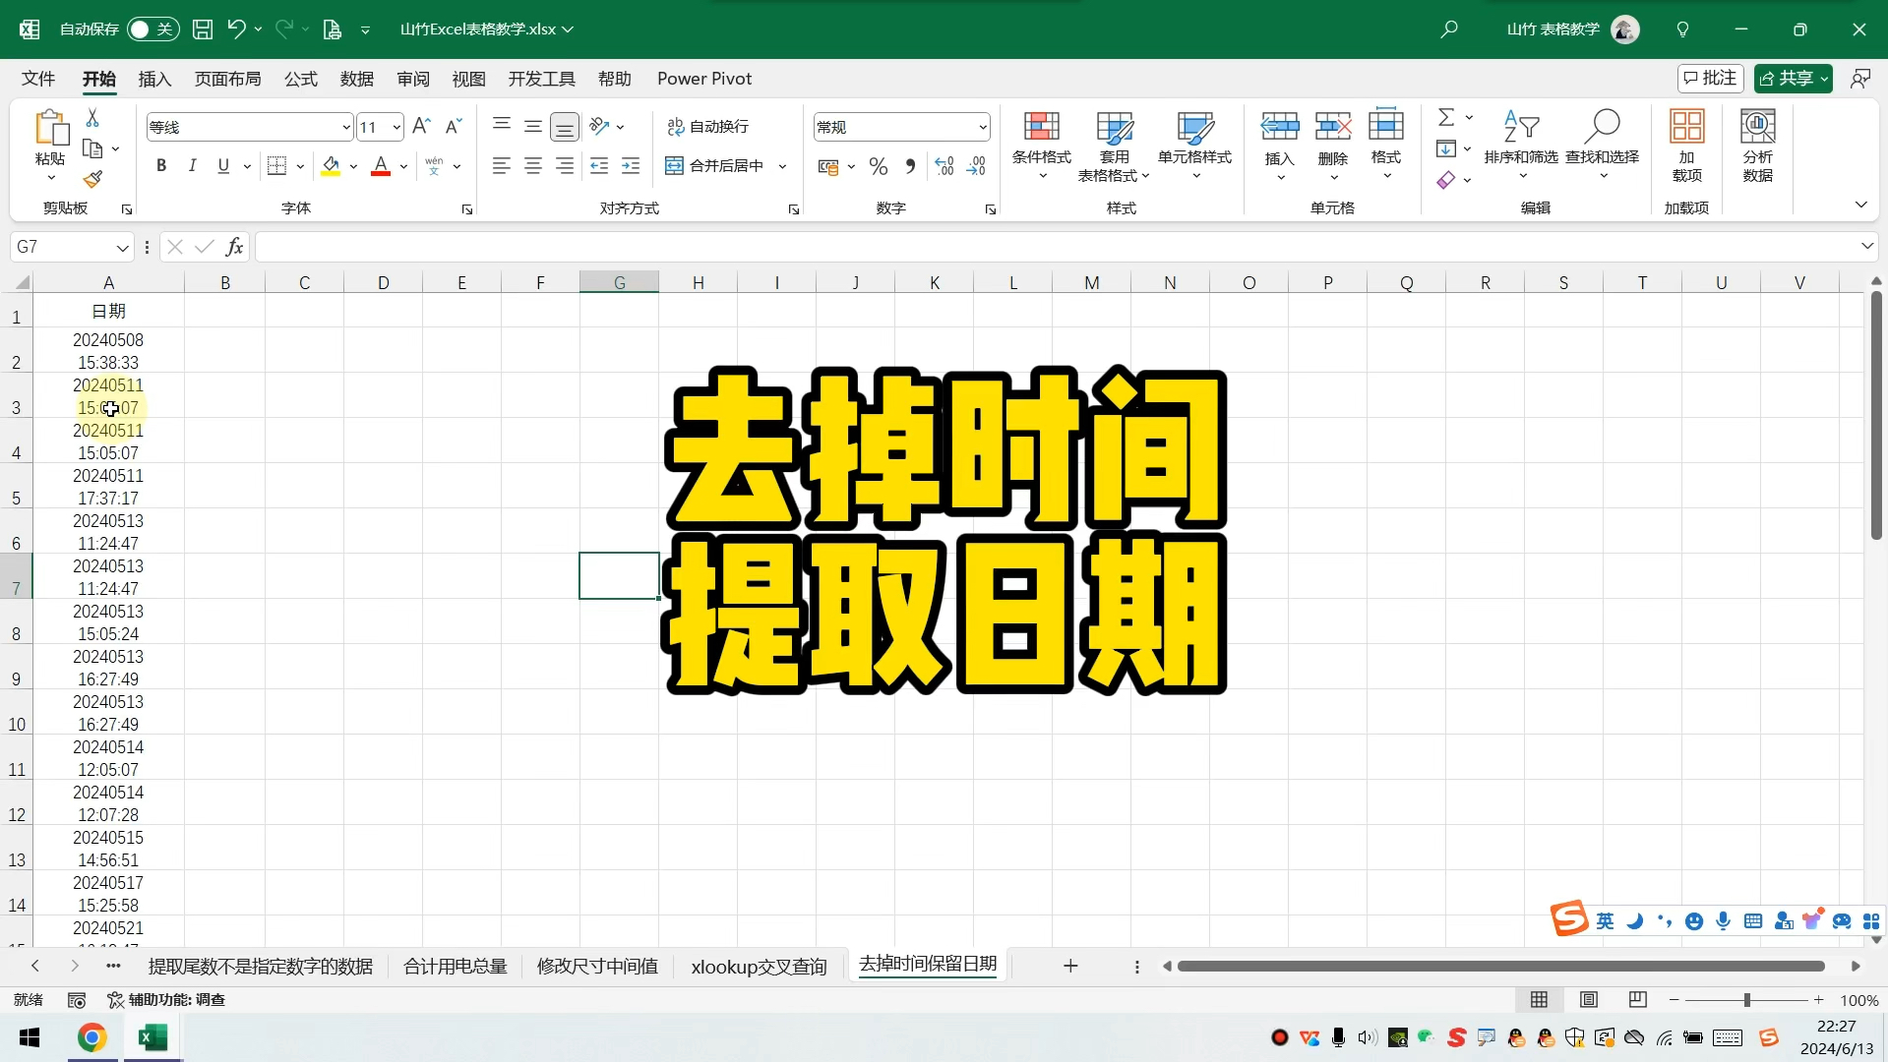
Task: Click the red font color swatch
Action: pyautogui.click(x=381, y=166)
